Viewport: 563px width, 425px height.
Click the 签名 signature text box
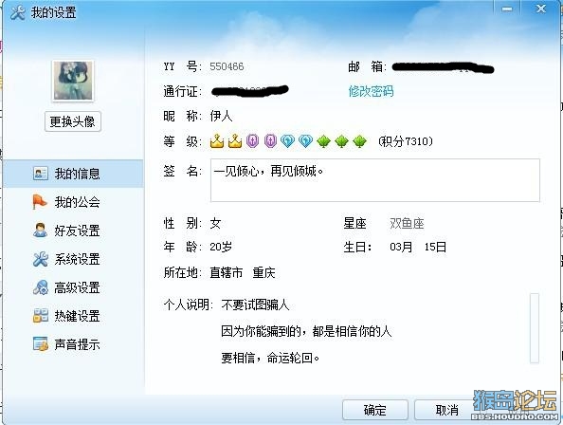pyautogui.click(x=374, y=180)
